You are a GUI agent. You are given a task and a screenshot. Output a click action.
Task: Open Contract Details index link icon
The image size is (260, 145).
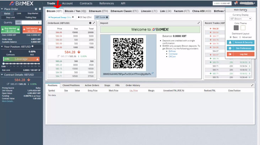(x=8, y=84)
